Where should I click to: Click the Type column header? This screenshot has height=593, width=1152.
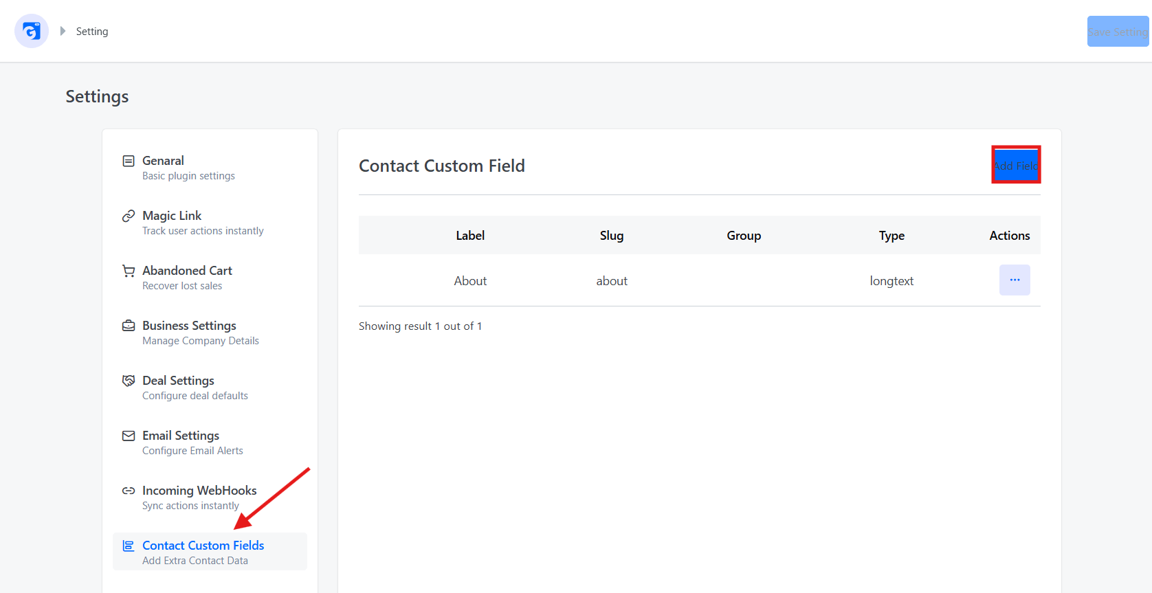[891, 236]
